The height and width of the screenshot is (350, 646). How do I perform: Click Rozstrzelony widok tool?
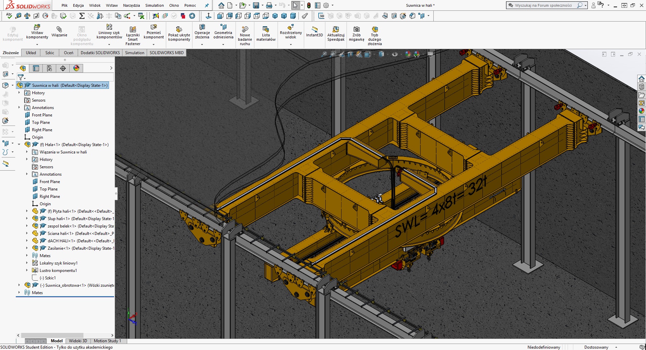[x=291, y=32]
